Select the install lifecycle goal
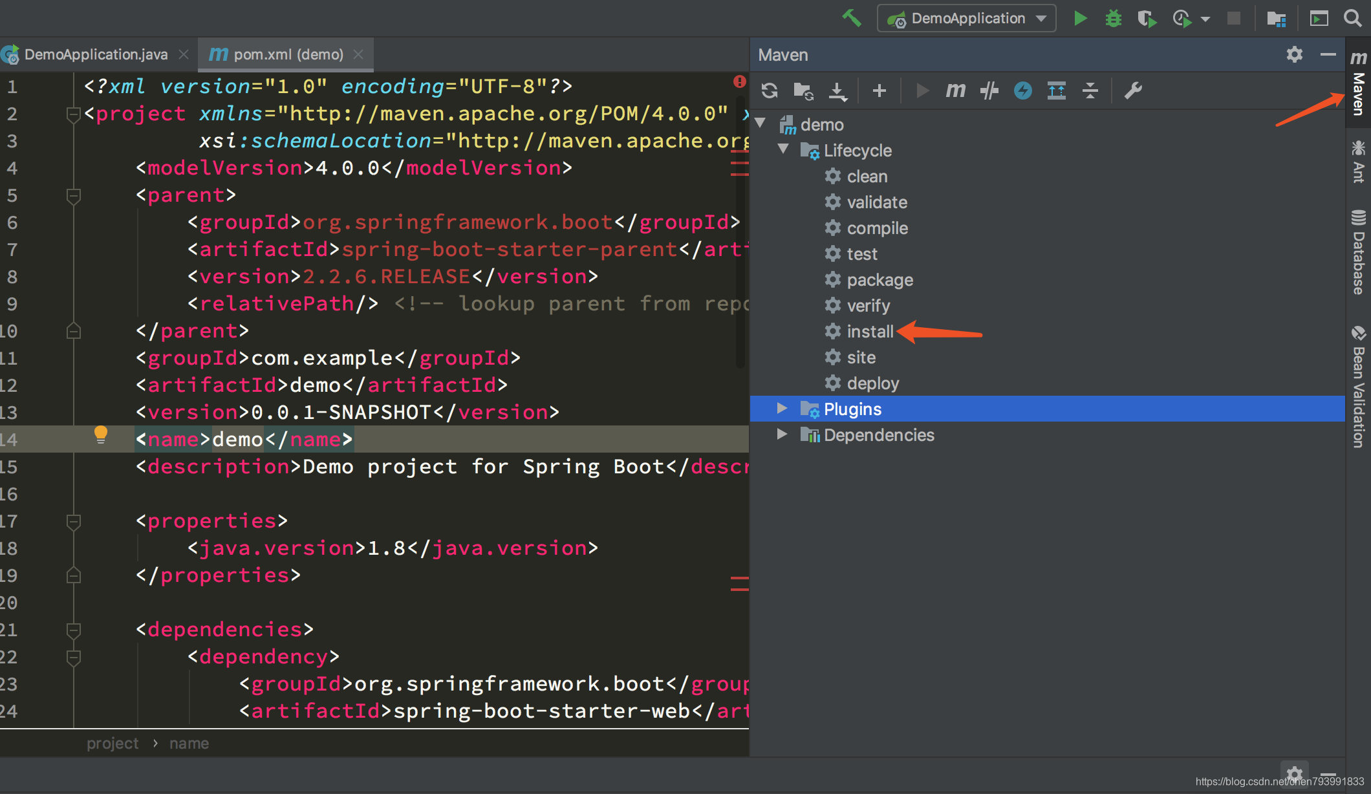 click(x=869, y=332)
